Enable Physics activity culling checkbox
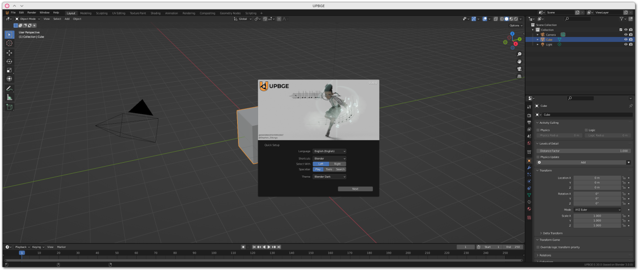This screenshot has height=271, width=639. [538, 130]
